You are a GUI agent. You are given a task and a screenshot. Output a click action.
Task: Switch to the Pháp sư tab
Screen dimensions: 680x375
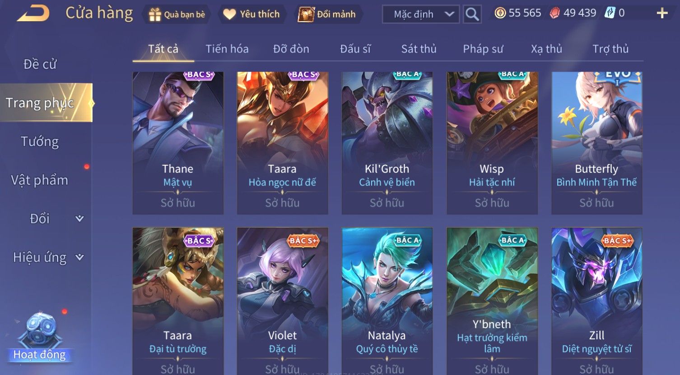[483, 49]
